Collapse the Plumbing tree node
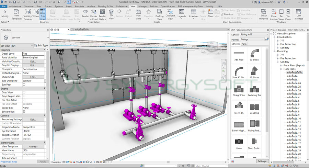The height and width of the screenshot is (168, 309). pos(275,51)
